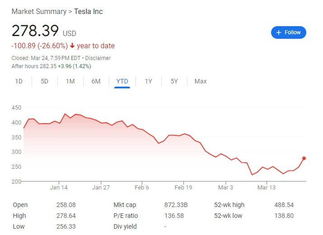Click the red down arrow icon
This screenshot has height=235, width=323.
coord(72,46)
